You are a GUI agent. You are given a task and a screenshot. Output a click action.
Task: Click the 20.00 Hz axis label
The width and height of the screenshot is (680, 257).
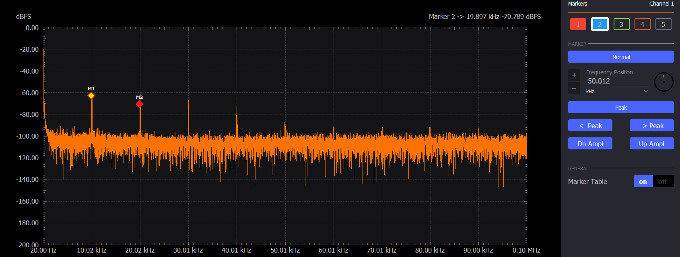(x=43, y=250)
